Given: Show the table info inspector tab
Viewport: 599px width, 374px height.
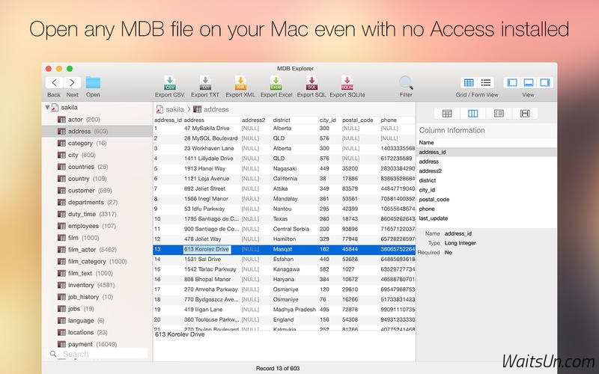Looking at the screenshot, I should 447,114.
